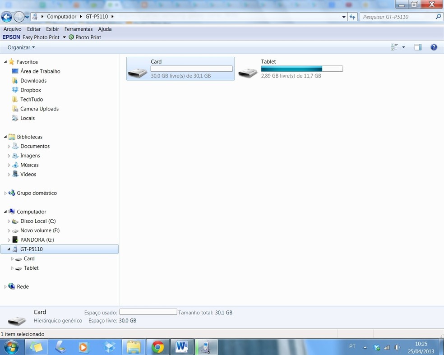Screen dimensions: 444x355
Task: Switch to Windows Explorer taskbar button
Action: (134, 347)
